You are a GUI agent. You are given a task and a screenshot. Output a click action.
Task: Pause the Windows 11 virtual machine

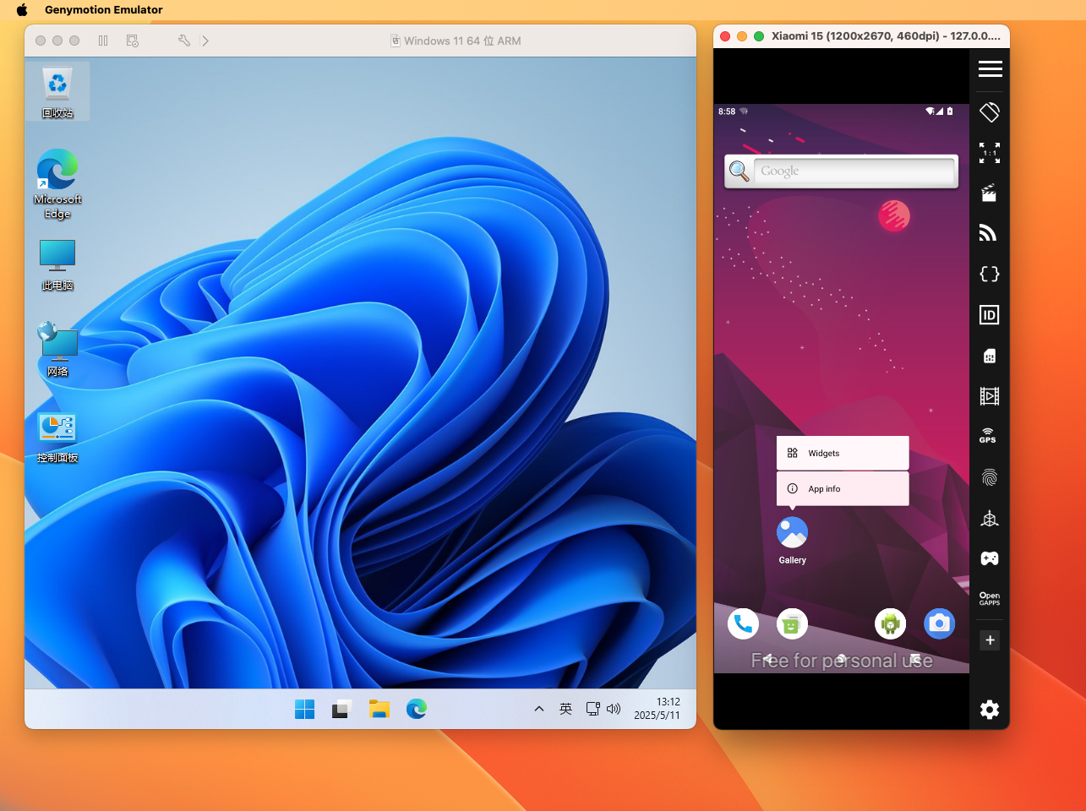[103, 41]
